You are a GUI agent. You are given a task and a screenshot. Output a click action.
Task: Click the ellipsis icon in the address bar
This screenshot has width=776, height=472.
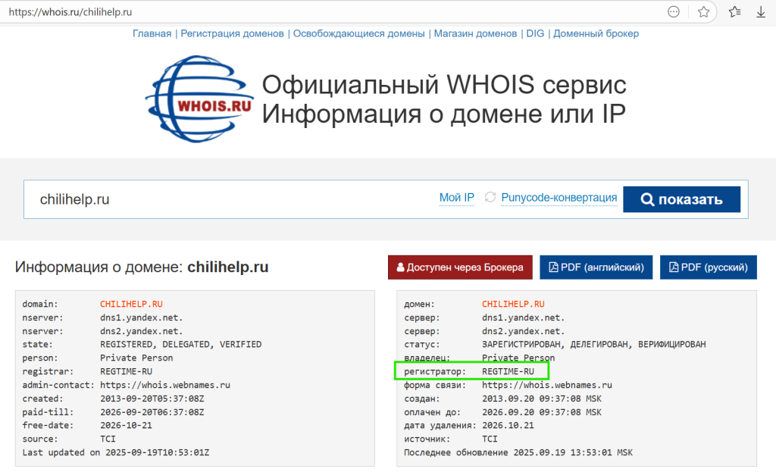[x=673, y=11]
